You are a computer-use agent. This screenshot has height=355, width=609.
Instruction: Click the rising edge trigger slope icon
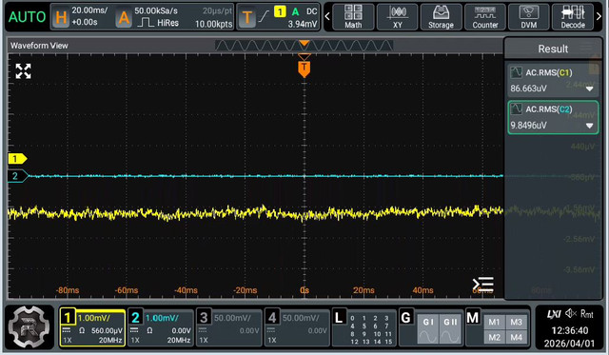pyautogui.click(x=265, y=16)
